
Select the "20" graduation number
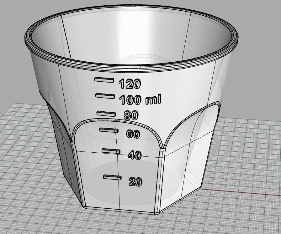click(136, 182)
